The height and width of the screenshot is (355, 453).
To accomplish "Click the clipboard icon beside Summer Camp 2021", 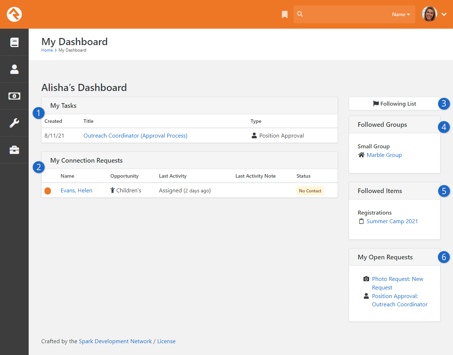I will tap(361, 221).
